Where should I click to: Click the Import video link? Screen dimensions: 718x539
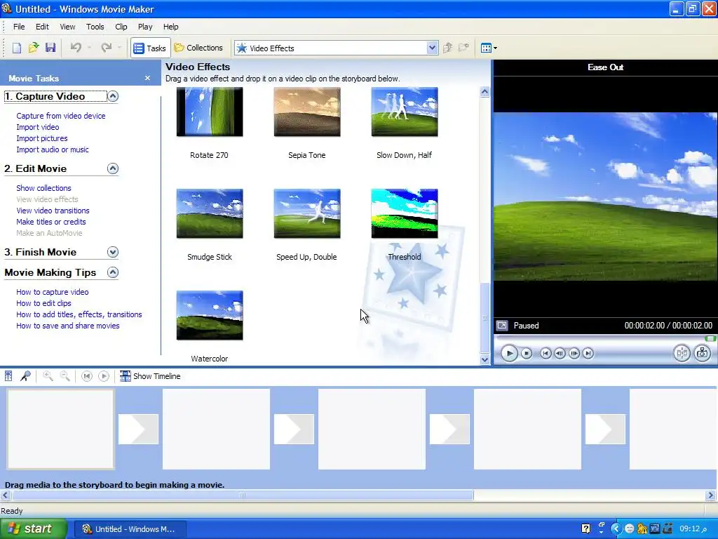click(x=38, y=127)
